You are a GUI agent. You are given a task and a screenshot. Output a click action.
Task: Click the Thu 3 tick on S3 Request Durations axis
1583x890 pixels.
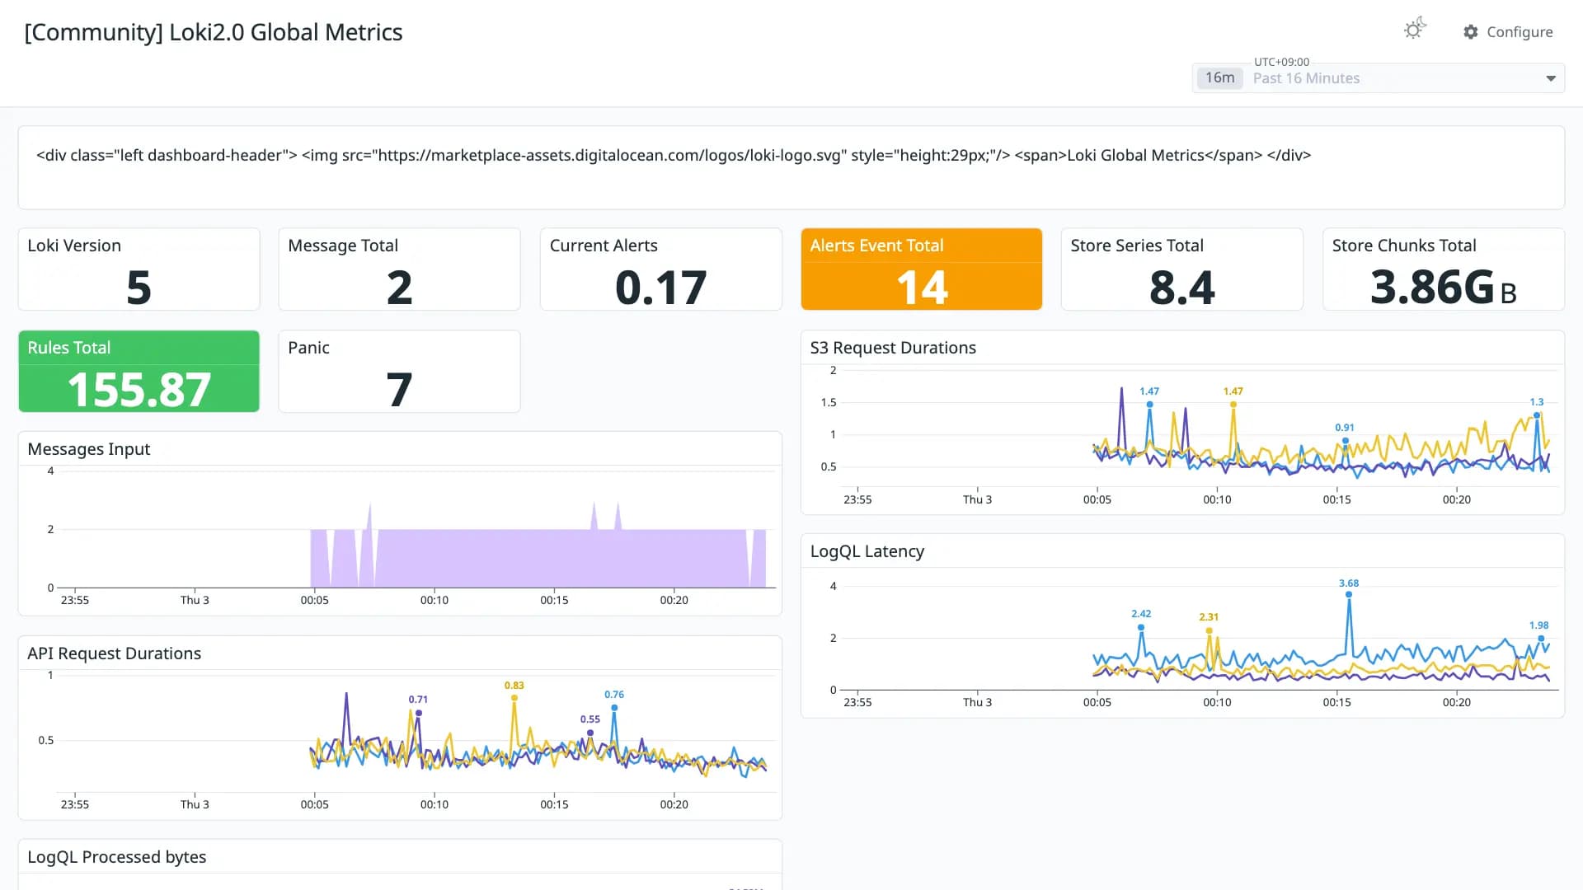[x=977, y=499]
